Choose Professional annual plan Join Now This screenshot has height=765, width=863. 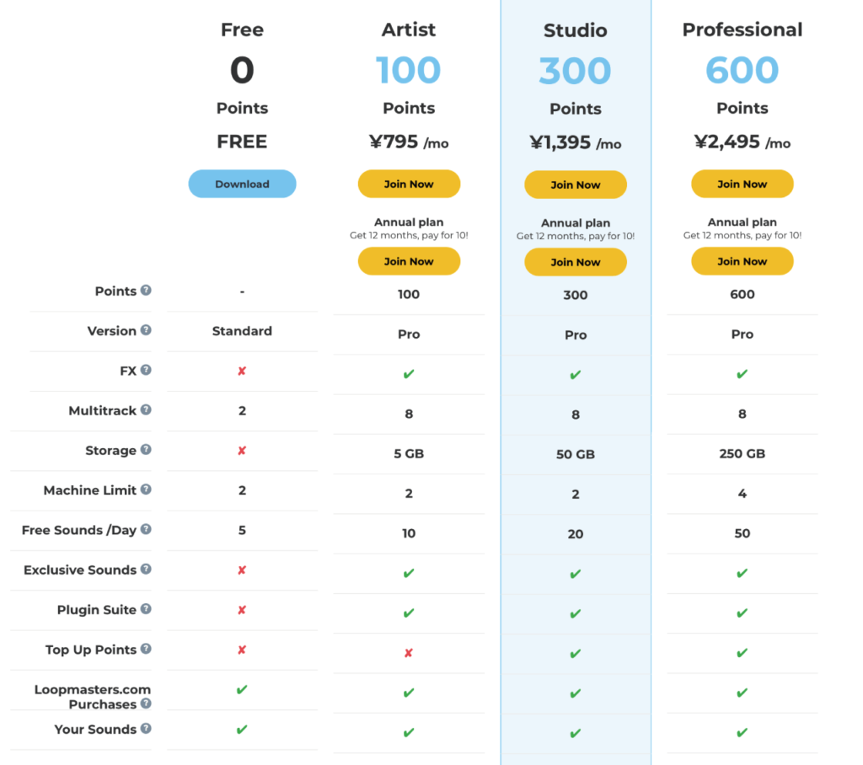(x=742, y=261)
